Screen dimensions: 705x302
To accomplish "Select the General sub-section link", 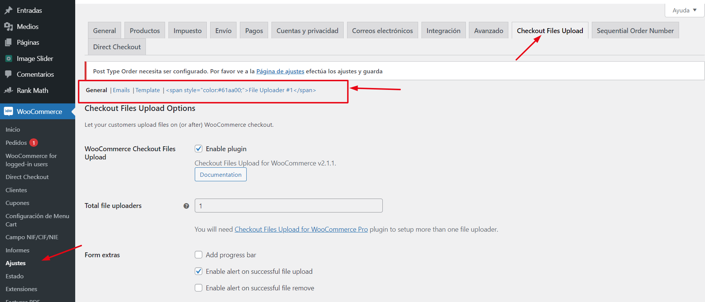I will [96, 90].
